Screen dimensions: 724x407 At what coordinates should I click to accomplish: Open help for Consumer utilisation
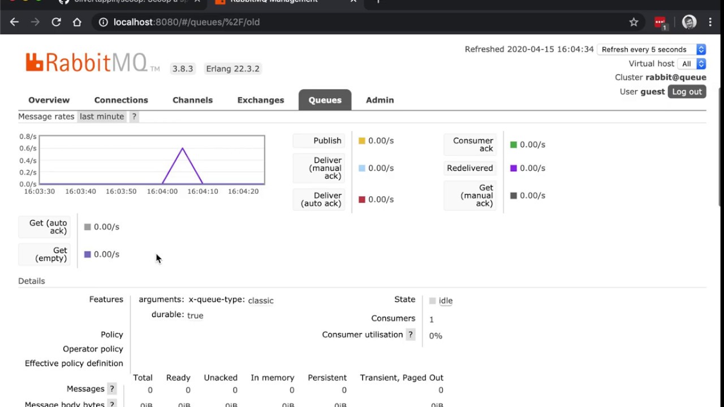point(411,335)
